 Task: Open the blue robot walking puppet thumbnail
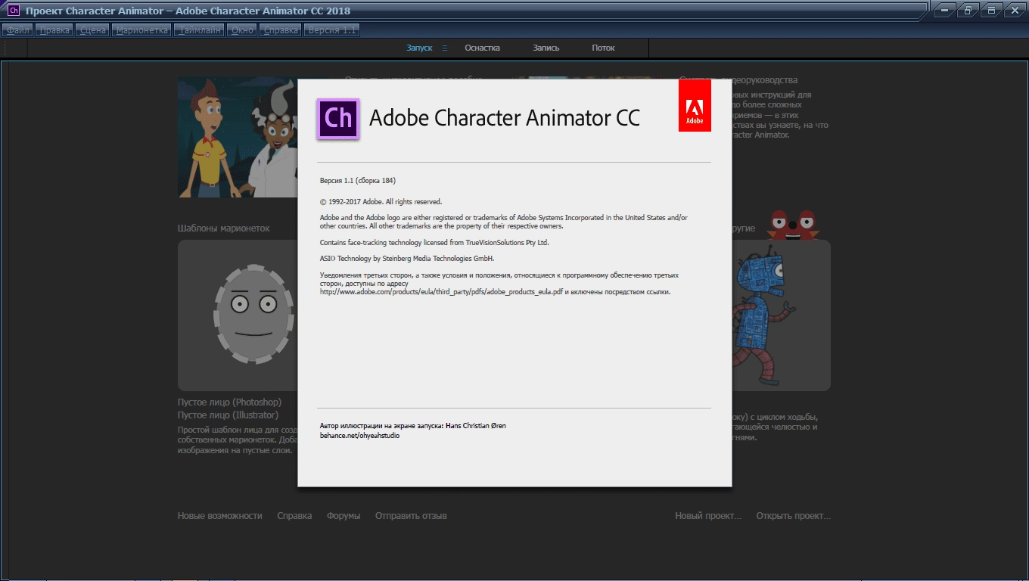781,315
